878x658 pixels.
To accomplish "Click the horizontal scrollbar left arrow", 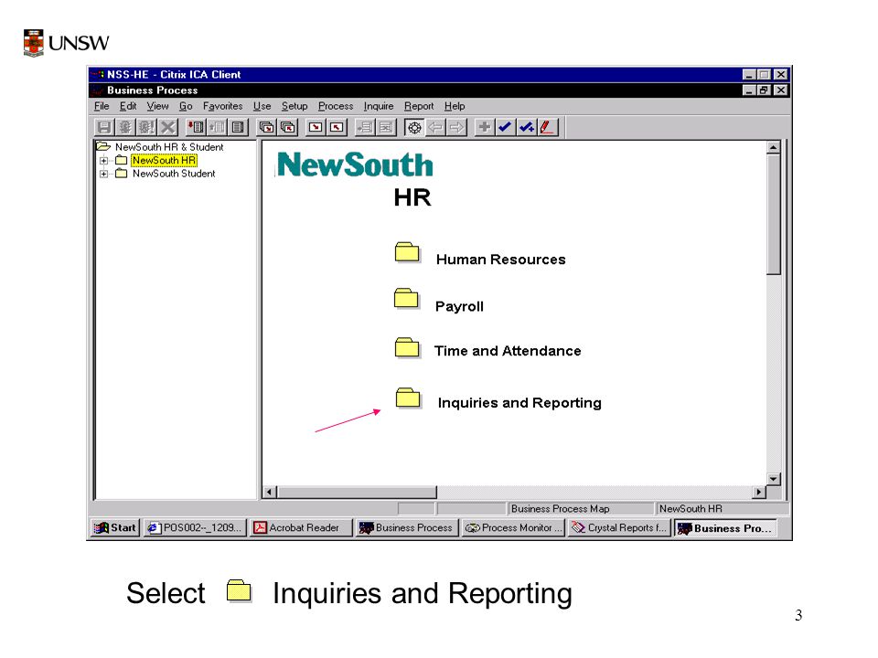I will (x=270, y=492).
